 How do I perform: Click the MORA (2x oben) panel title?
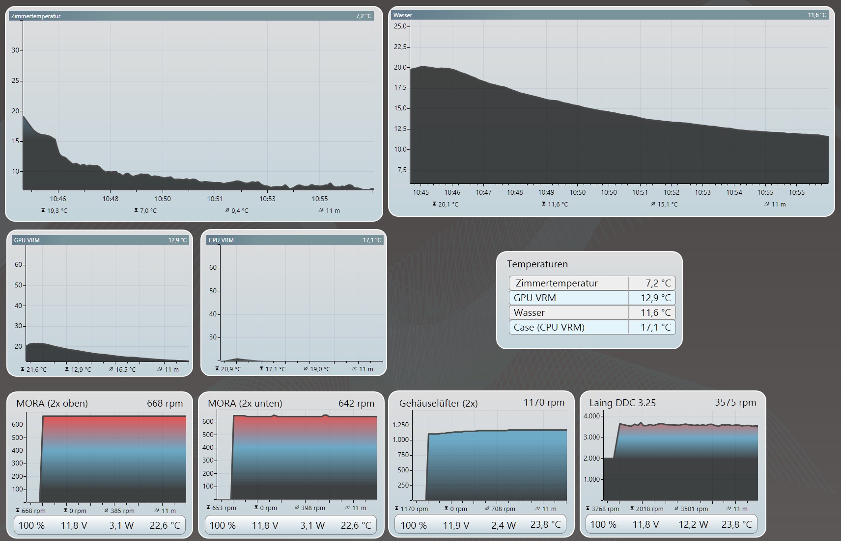pyautogui.click(x=52, y=404)
